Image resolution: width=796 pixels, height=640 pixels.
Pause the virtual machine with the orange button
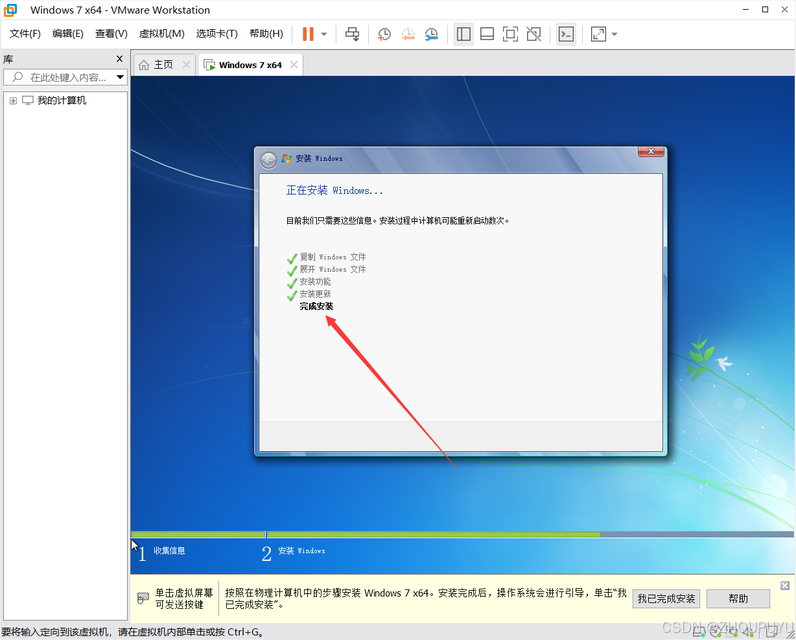pyautogui.click(x=309, y=34)
